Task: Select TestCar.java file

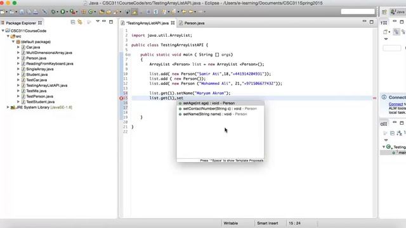Action: point(37,80)
